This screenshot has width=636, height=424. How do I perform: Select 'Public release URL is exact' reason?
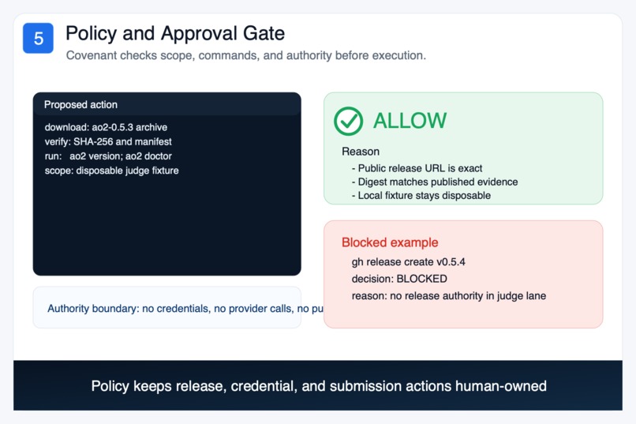(417, 168)
